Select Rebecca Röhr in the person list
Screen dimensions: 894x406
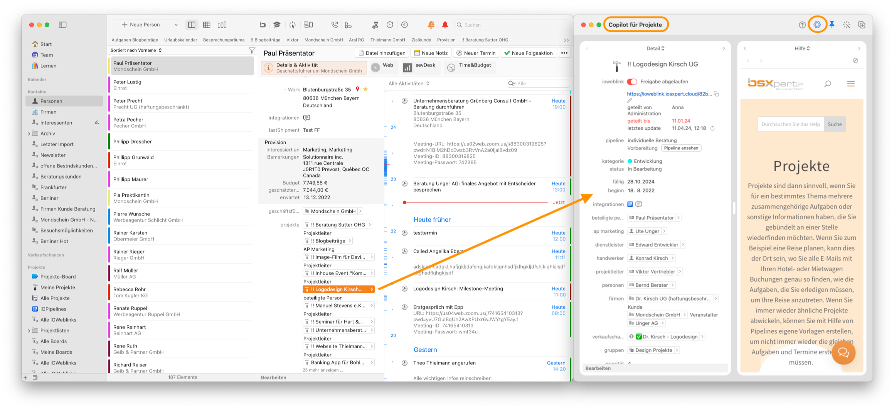click(x=181, y=292)
